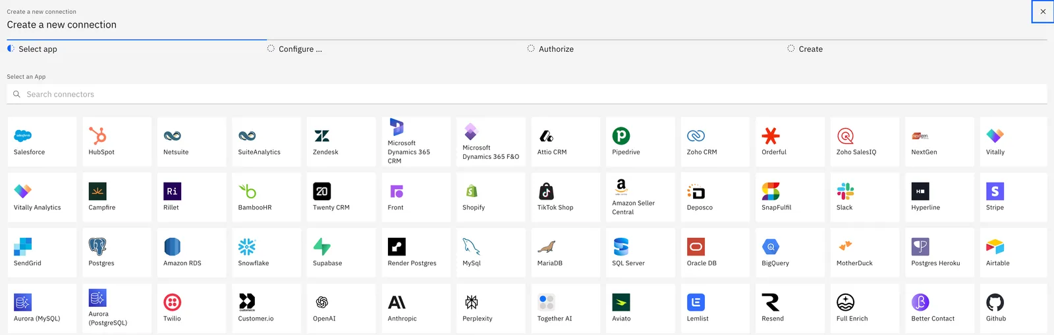Viewport: 1054px width, 335px height.
Task: Close the new connection dialog
Action: click(x=1043, y=11)
